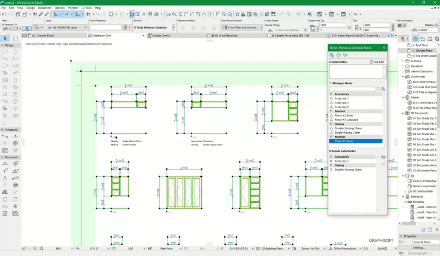Click the ID and Properties input field
The width and height of the screenshot is (440, 256).
pos(105,27)
